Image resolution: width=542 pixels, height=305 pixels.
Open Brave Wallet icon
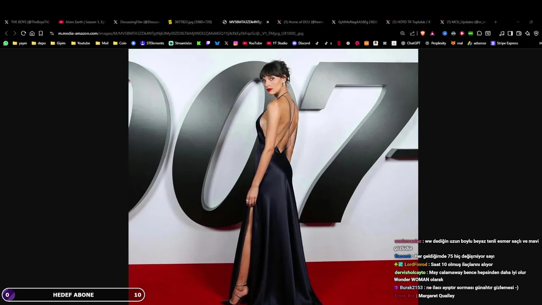519,33
